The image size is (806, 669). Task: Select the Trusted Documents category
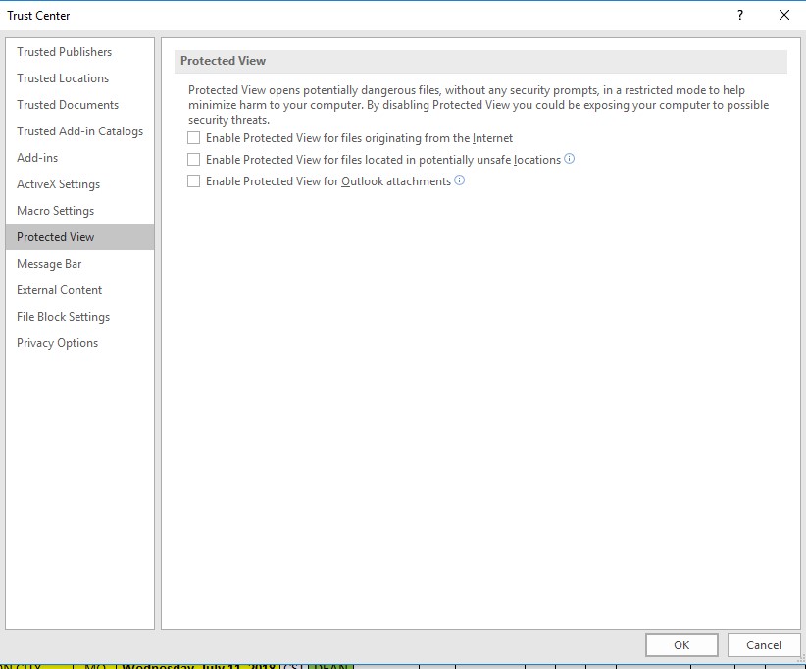click(67, 104)
